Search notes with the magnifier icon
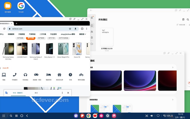This screenshot has width=190, height=119. pyautogui.click(x=188, y=20)
